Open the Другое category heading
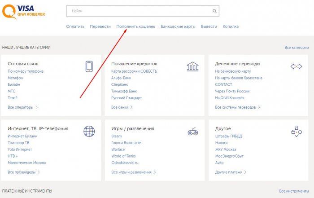This screenshot has height=198, width=314. pyautogui.click(x=223, y=129)
